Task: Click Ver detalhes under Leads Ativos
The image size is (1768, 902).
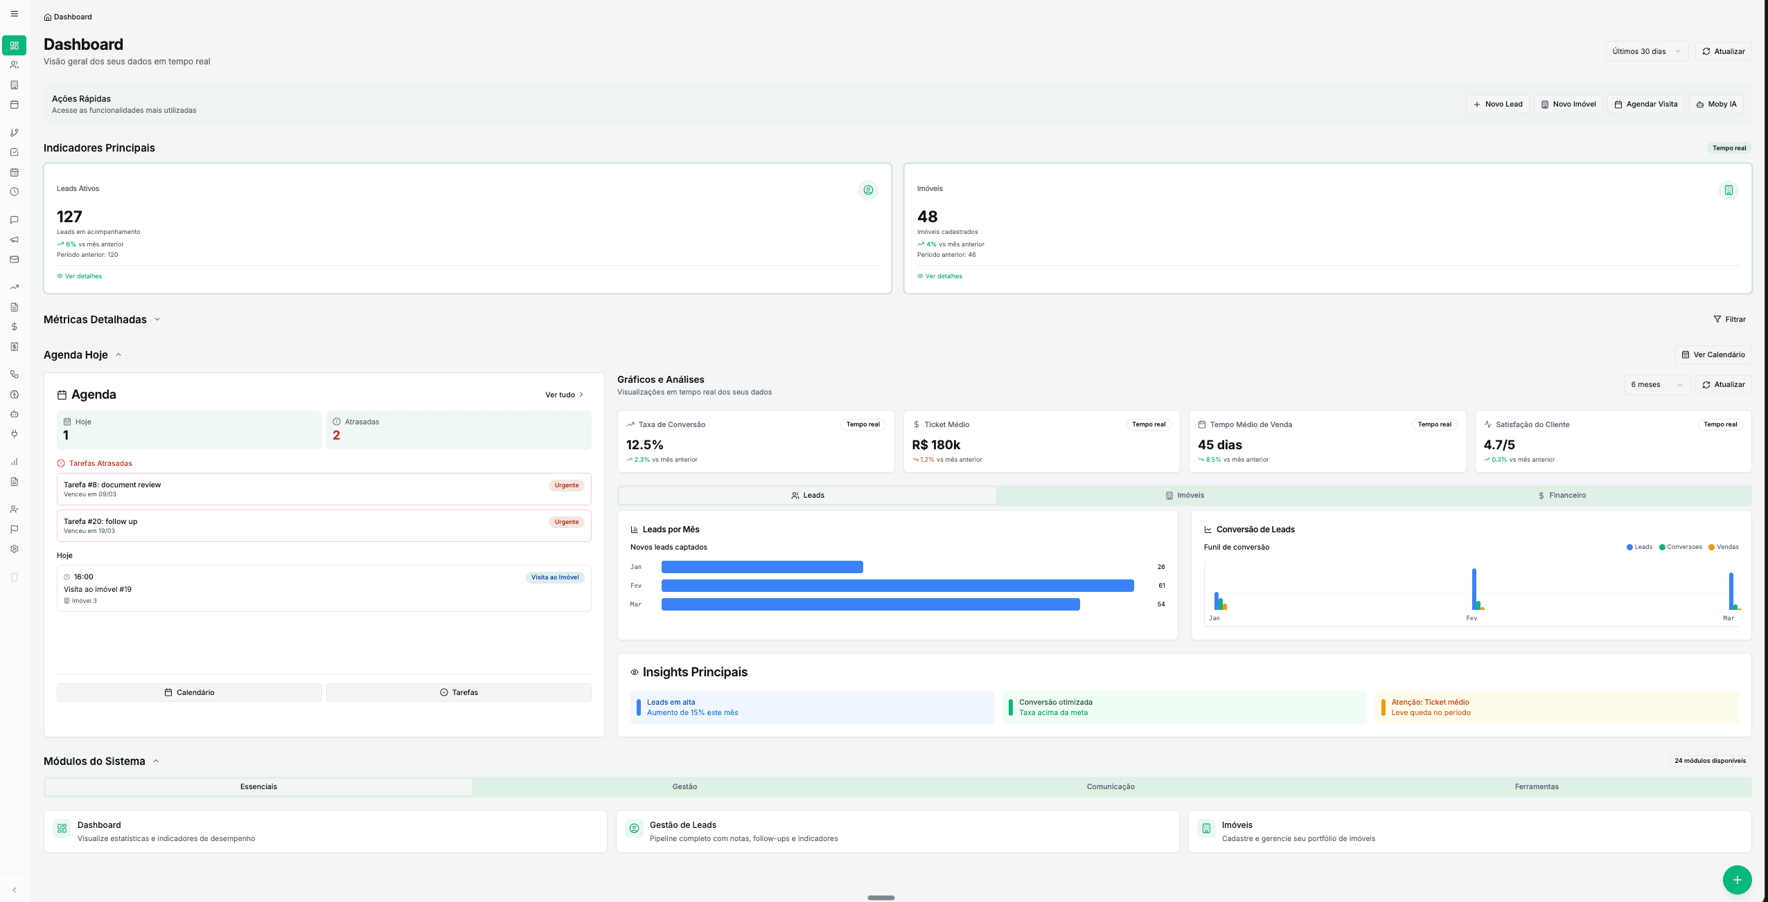Action: (80, 276)
